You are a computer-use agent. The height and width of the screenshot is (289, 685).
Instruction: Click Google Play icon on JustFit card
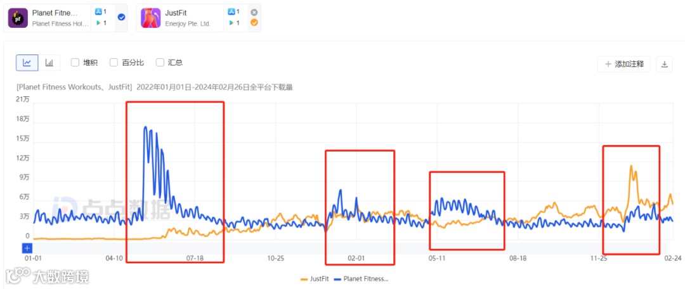(231, 23)
